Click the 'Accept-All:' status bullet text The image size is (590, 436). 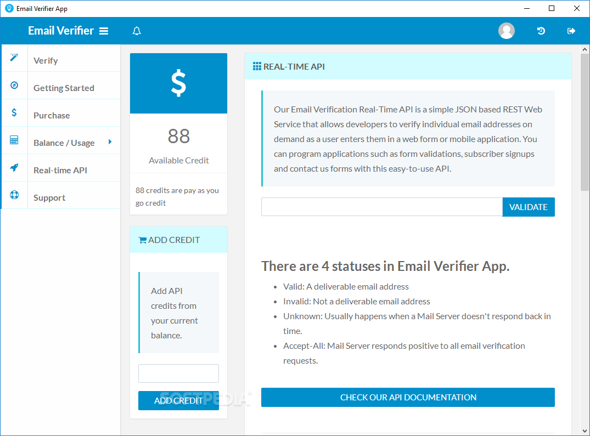click(404, 353)
